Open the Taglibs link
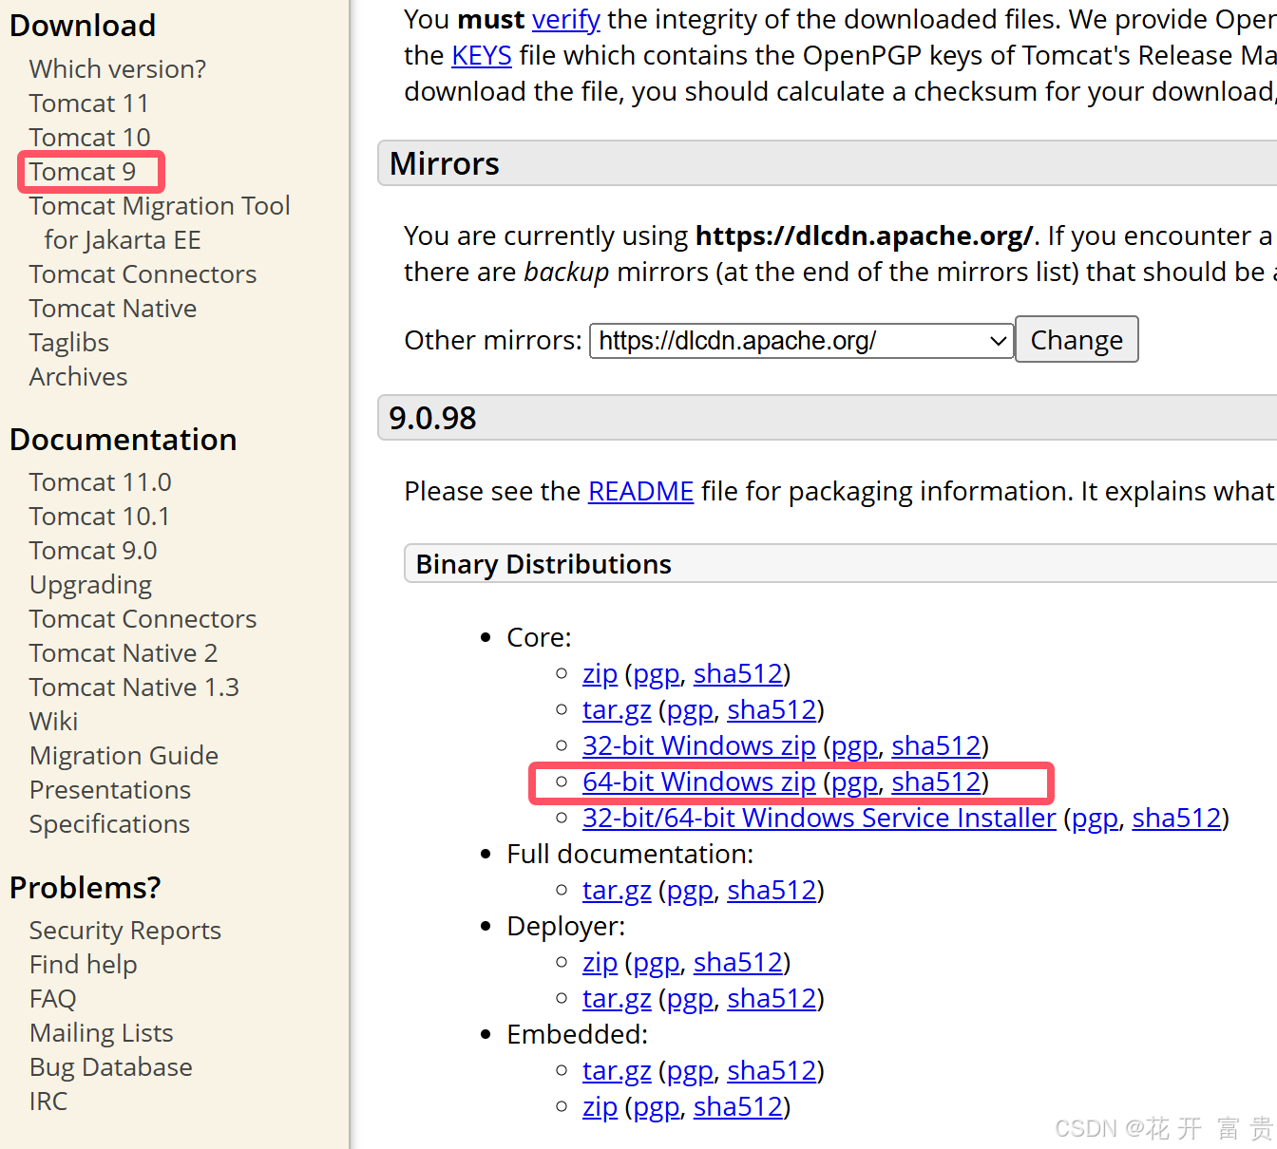1277x1149 pixels. pyautogui.click(x=69, y=343)
